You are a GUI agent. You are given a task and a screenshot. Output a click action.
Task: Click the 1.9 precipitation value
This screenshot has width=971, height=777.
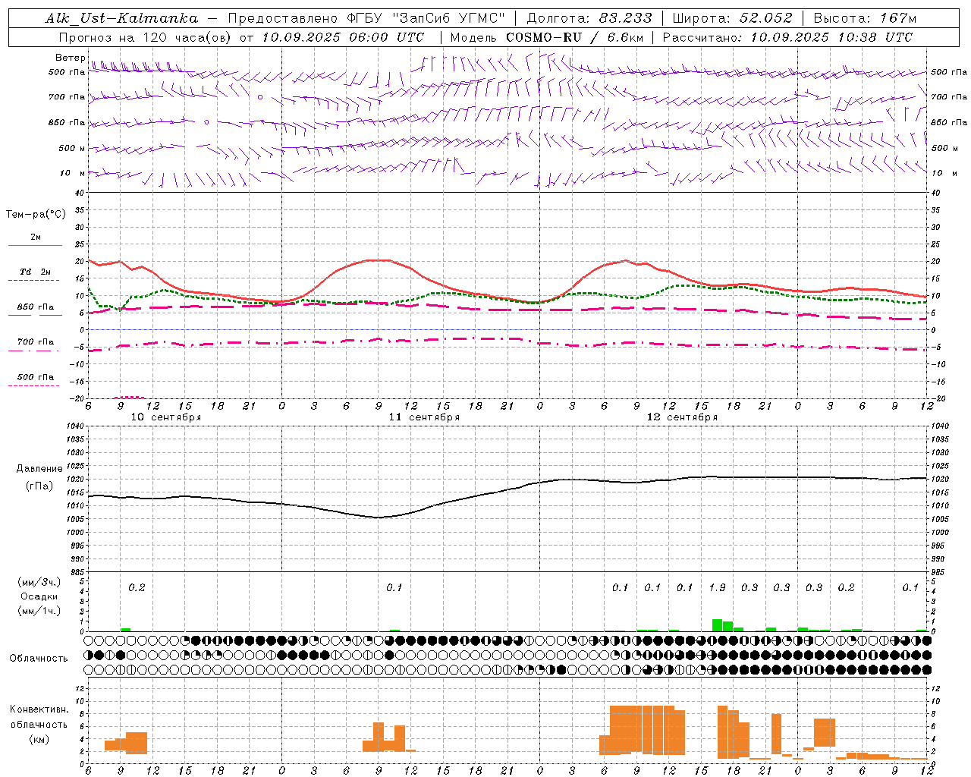tap(717, 587)
